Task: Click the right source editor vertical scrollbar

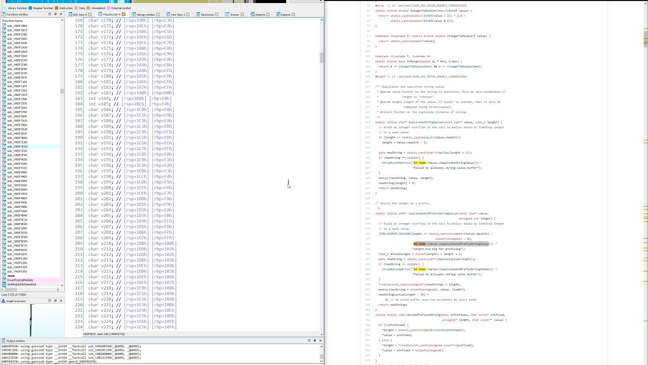Action: tap(645, 182)
